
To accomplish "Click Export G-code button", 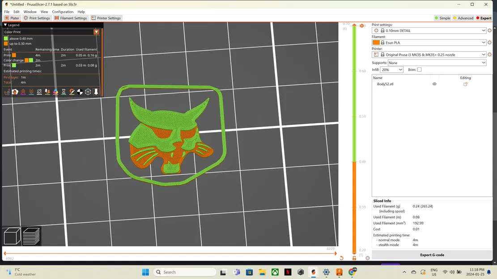I will click(432, 255).
